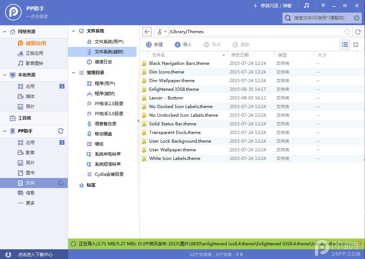Click the 新建 new folder button

click(155, 45)
